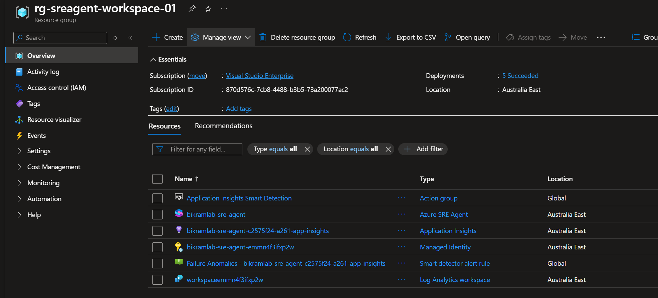Viewport: 658px width, 298px height.
Task: Click the Delete resource group trash icon
Action: click(x=263, y=37)
